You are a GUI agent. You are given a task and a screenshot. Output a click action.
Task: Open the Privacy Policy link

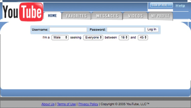(x=88, y=104)
